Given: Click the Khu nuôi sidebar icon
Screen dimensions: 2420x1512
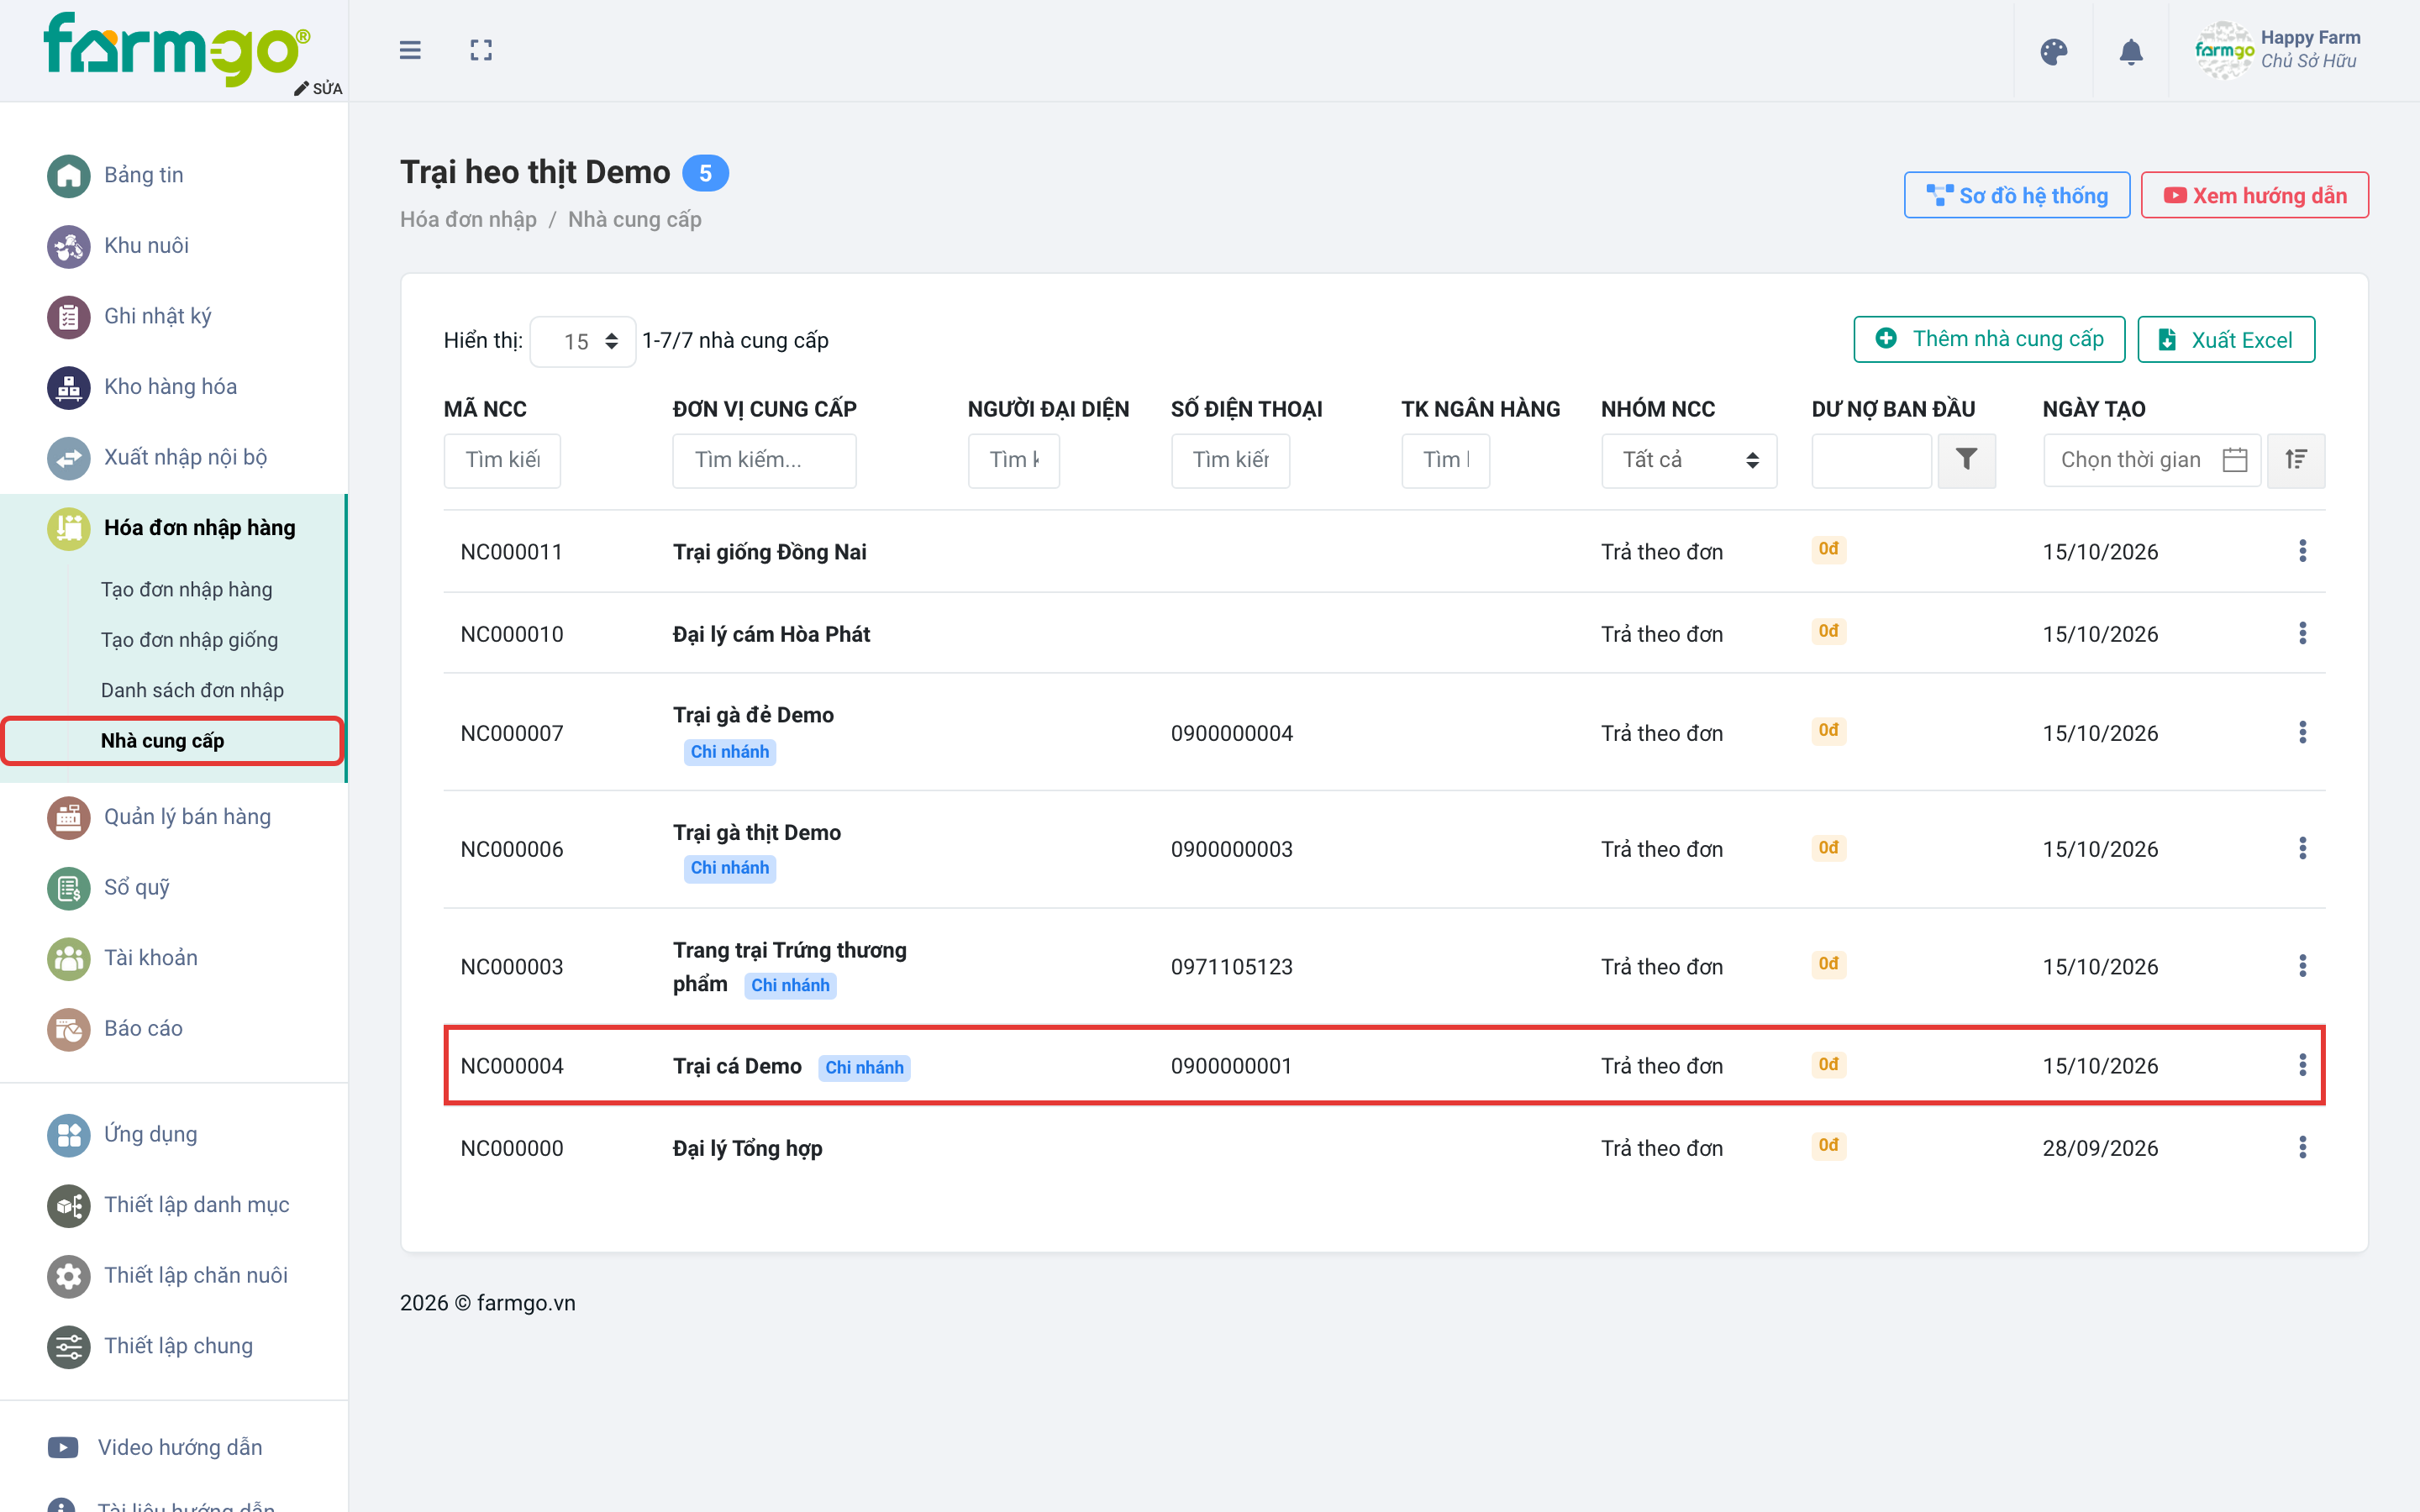Looking at the screenshot, I should (x=68, y=246).
